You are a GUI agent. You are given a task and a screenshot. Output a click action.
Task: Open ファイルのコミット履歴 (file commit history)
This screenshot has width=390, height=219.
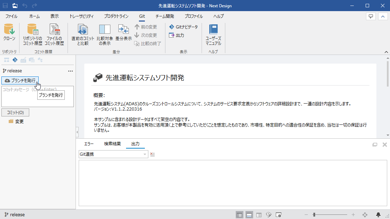point(54,34)
